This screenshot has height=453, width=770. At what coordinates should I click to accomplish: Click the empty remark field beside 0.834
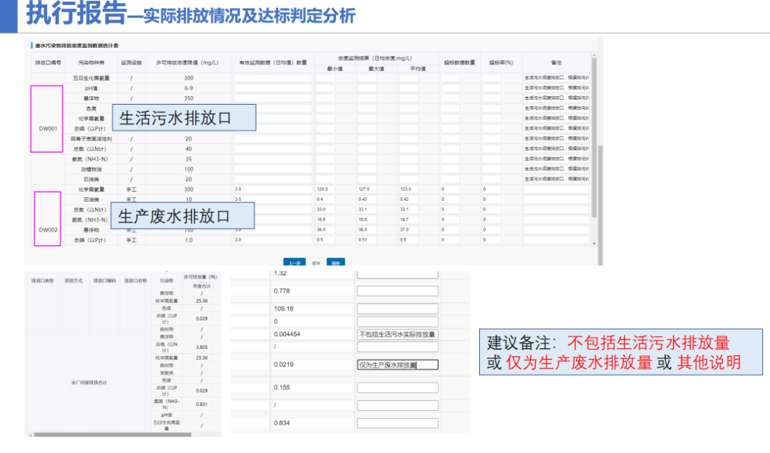397,422
